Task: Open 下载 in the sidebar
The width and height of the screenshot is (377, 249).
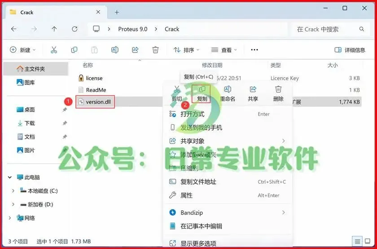Action: tap(26, 123)
